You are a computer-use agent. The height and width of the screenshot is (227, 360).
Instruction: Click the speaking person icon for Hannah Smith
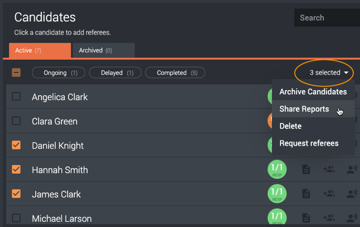click(352, 169)
